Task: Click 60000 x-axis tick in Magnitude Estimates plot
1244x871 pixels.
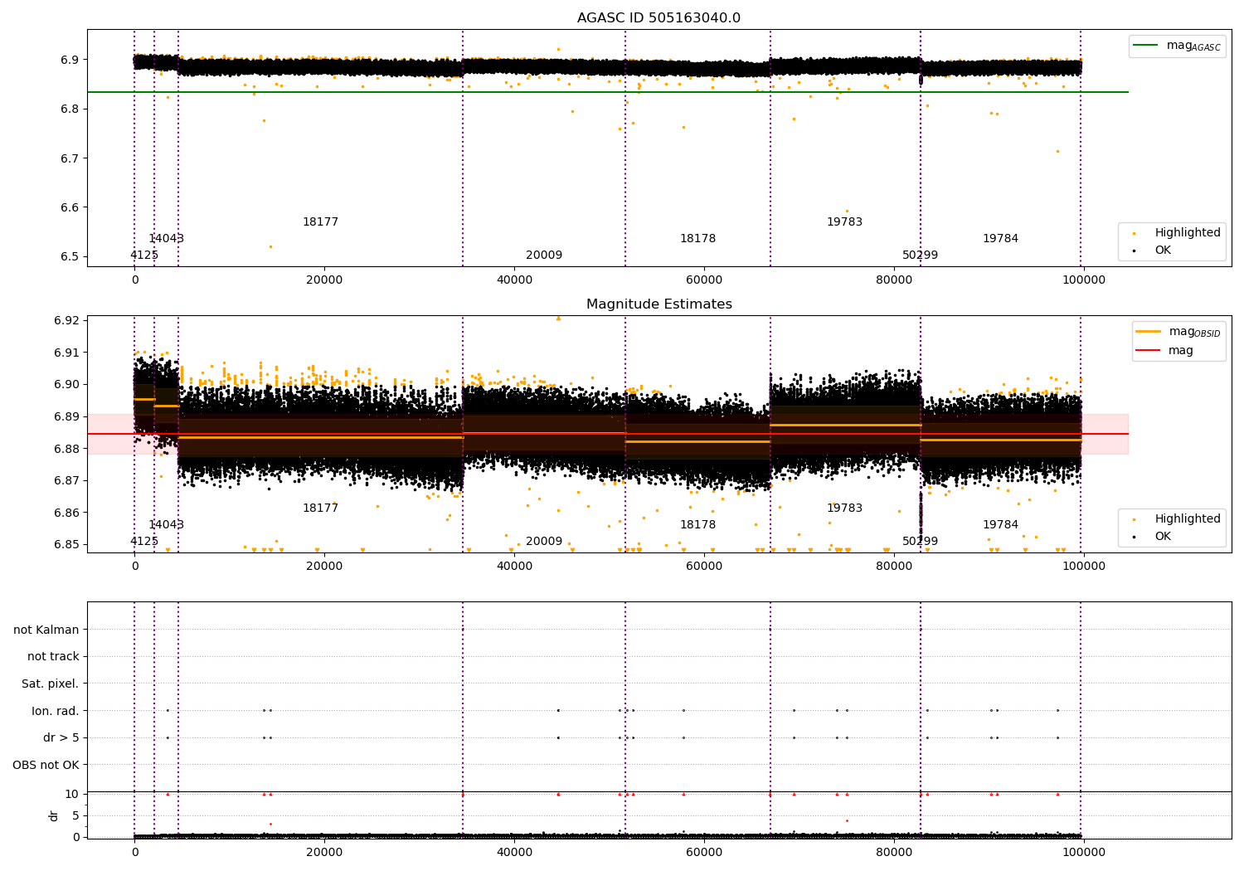Action: [x=704, y=566]
